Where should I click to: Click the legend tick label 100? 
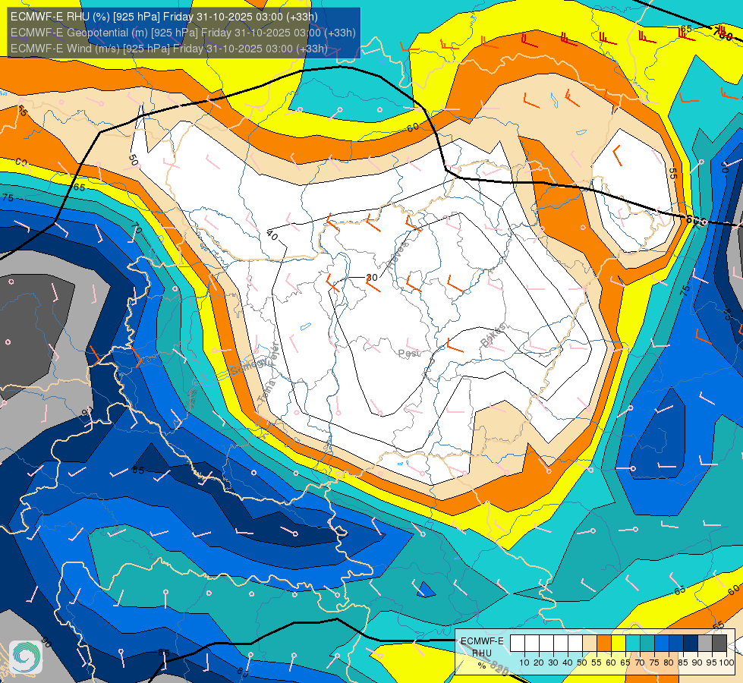pos(727,663)
